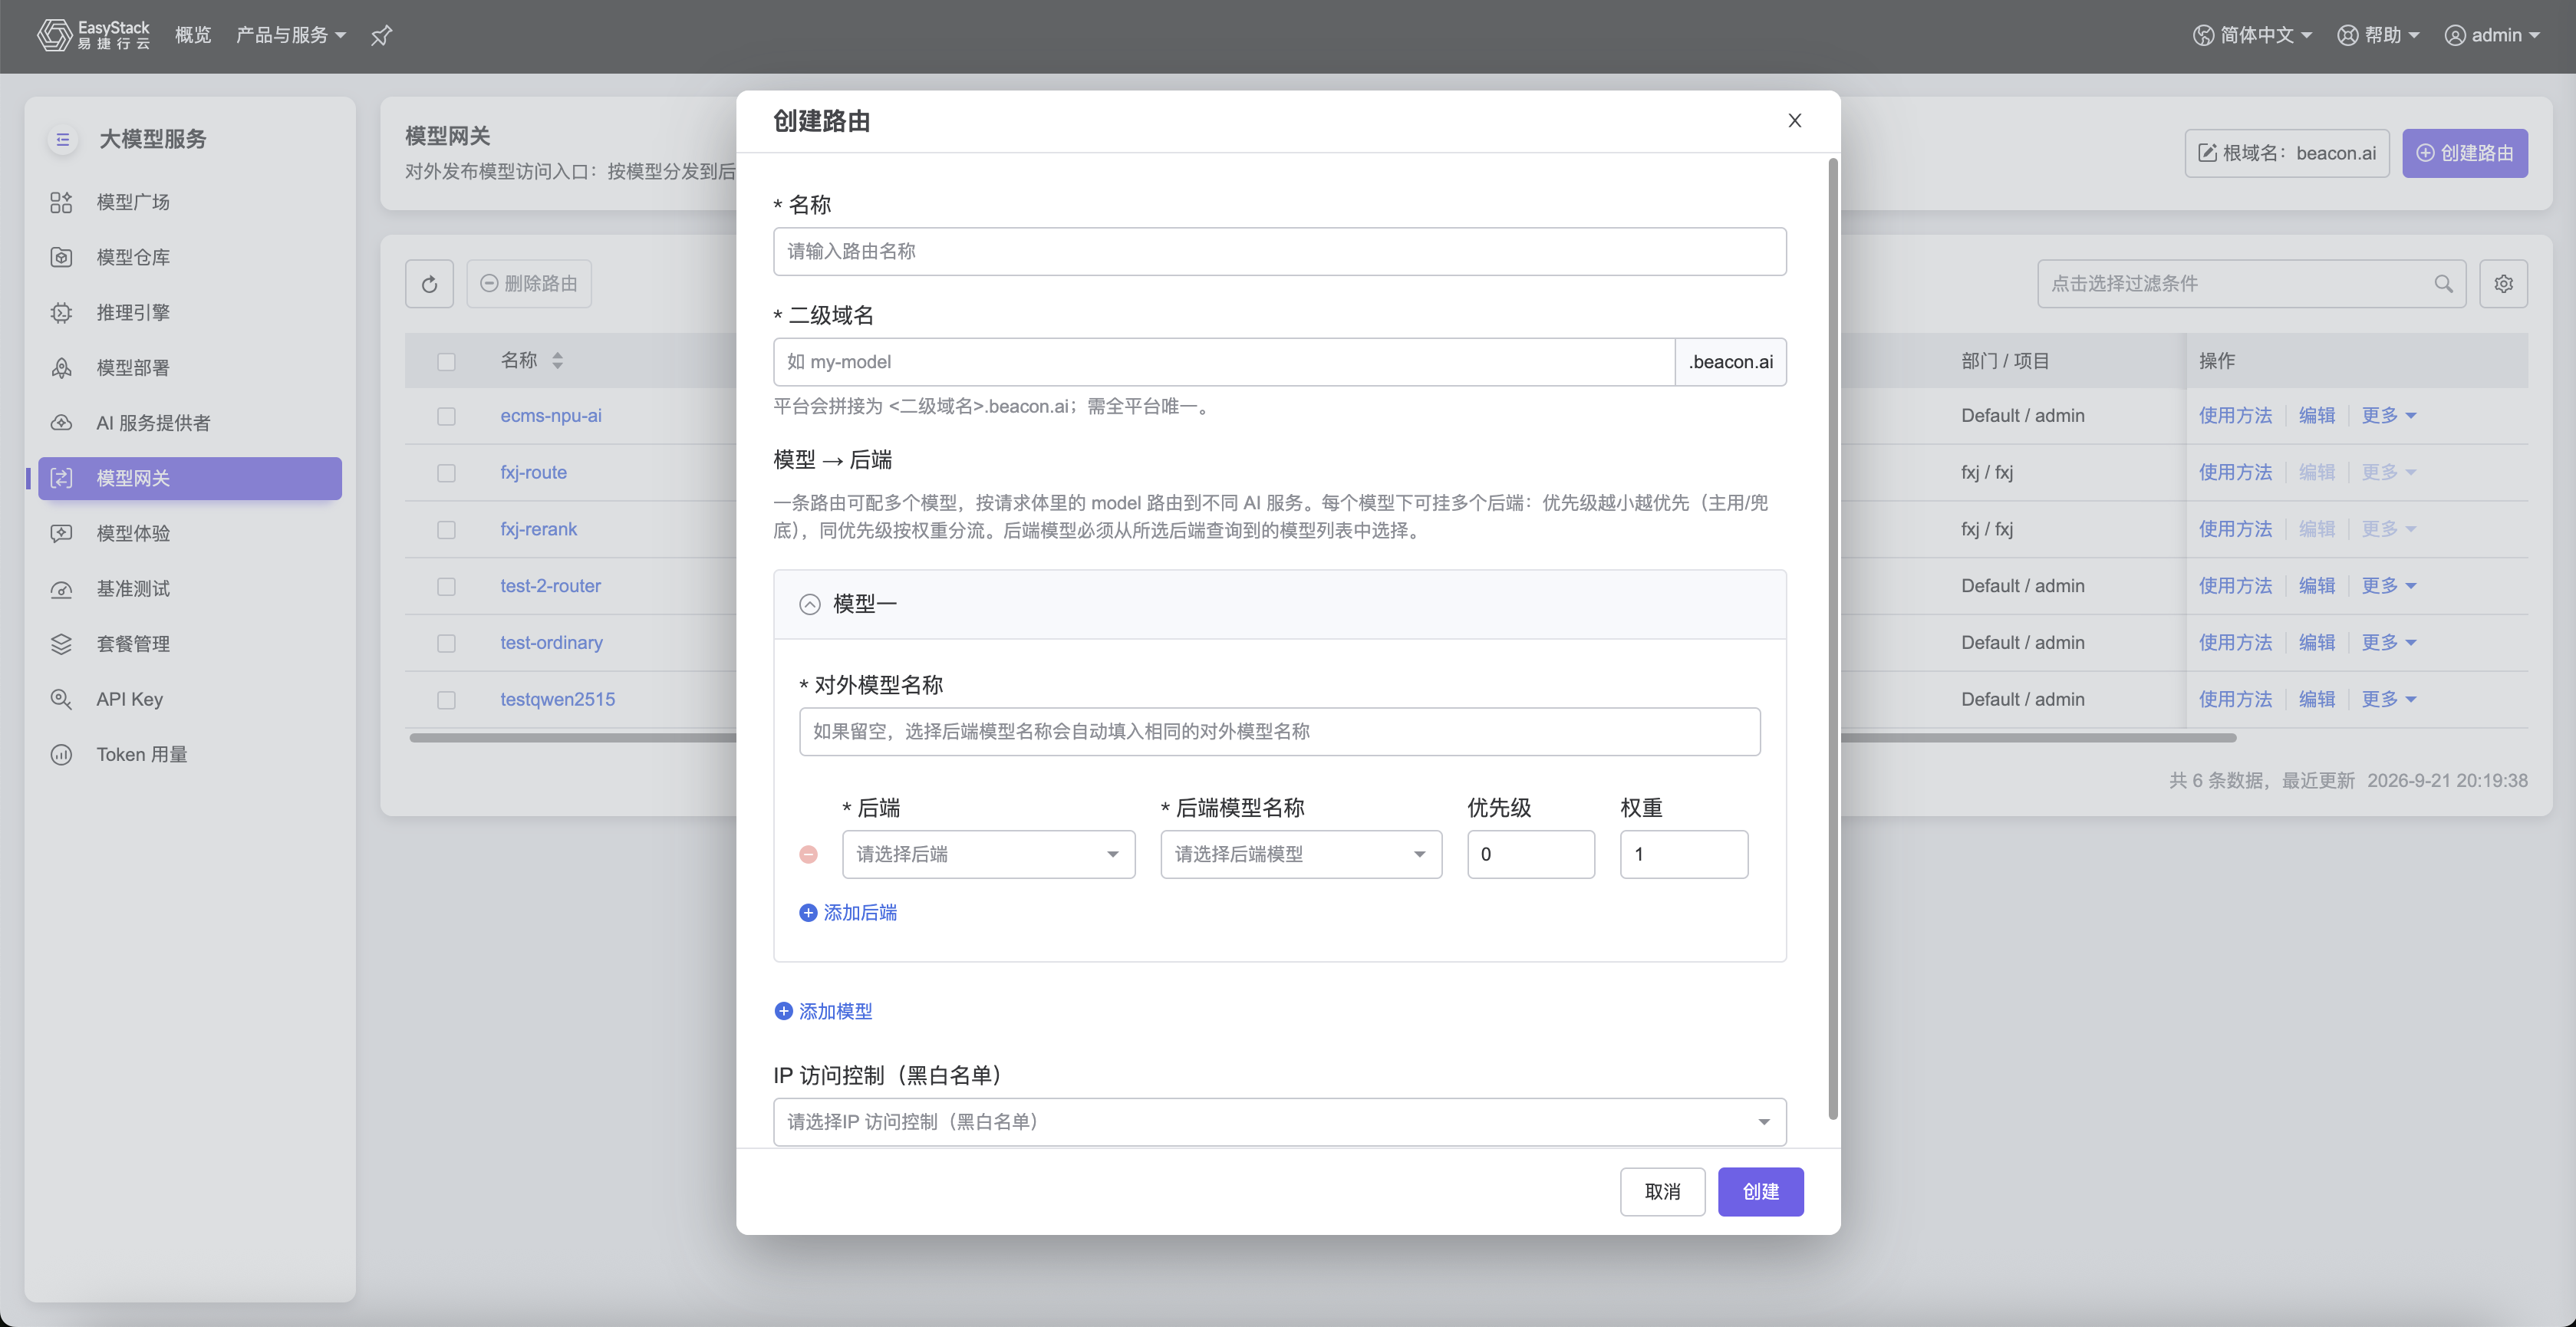
Task: Click the search magnifier in filter box
Action: [x=2443, y=284]
